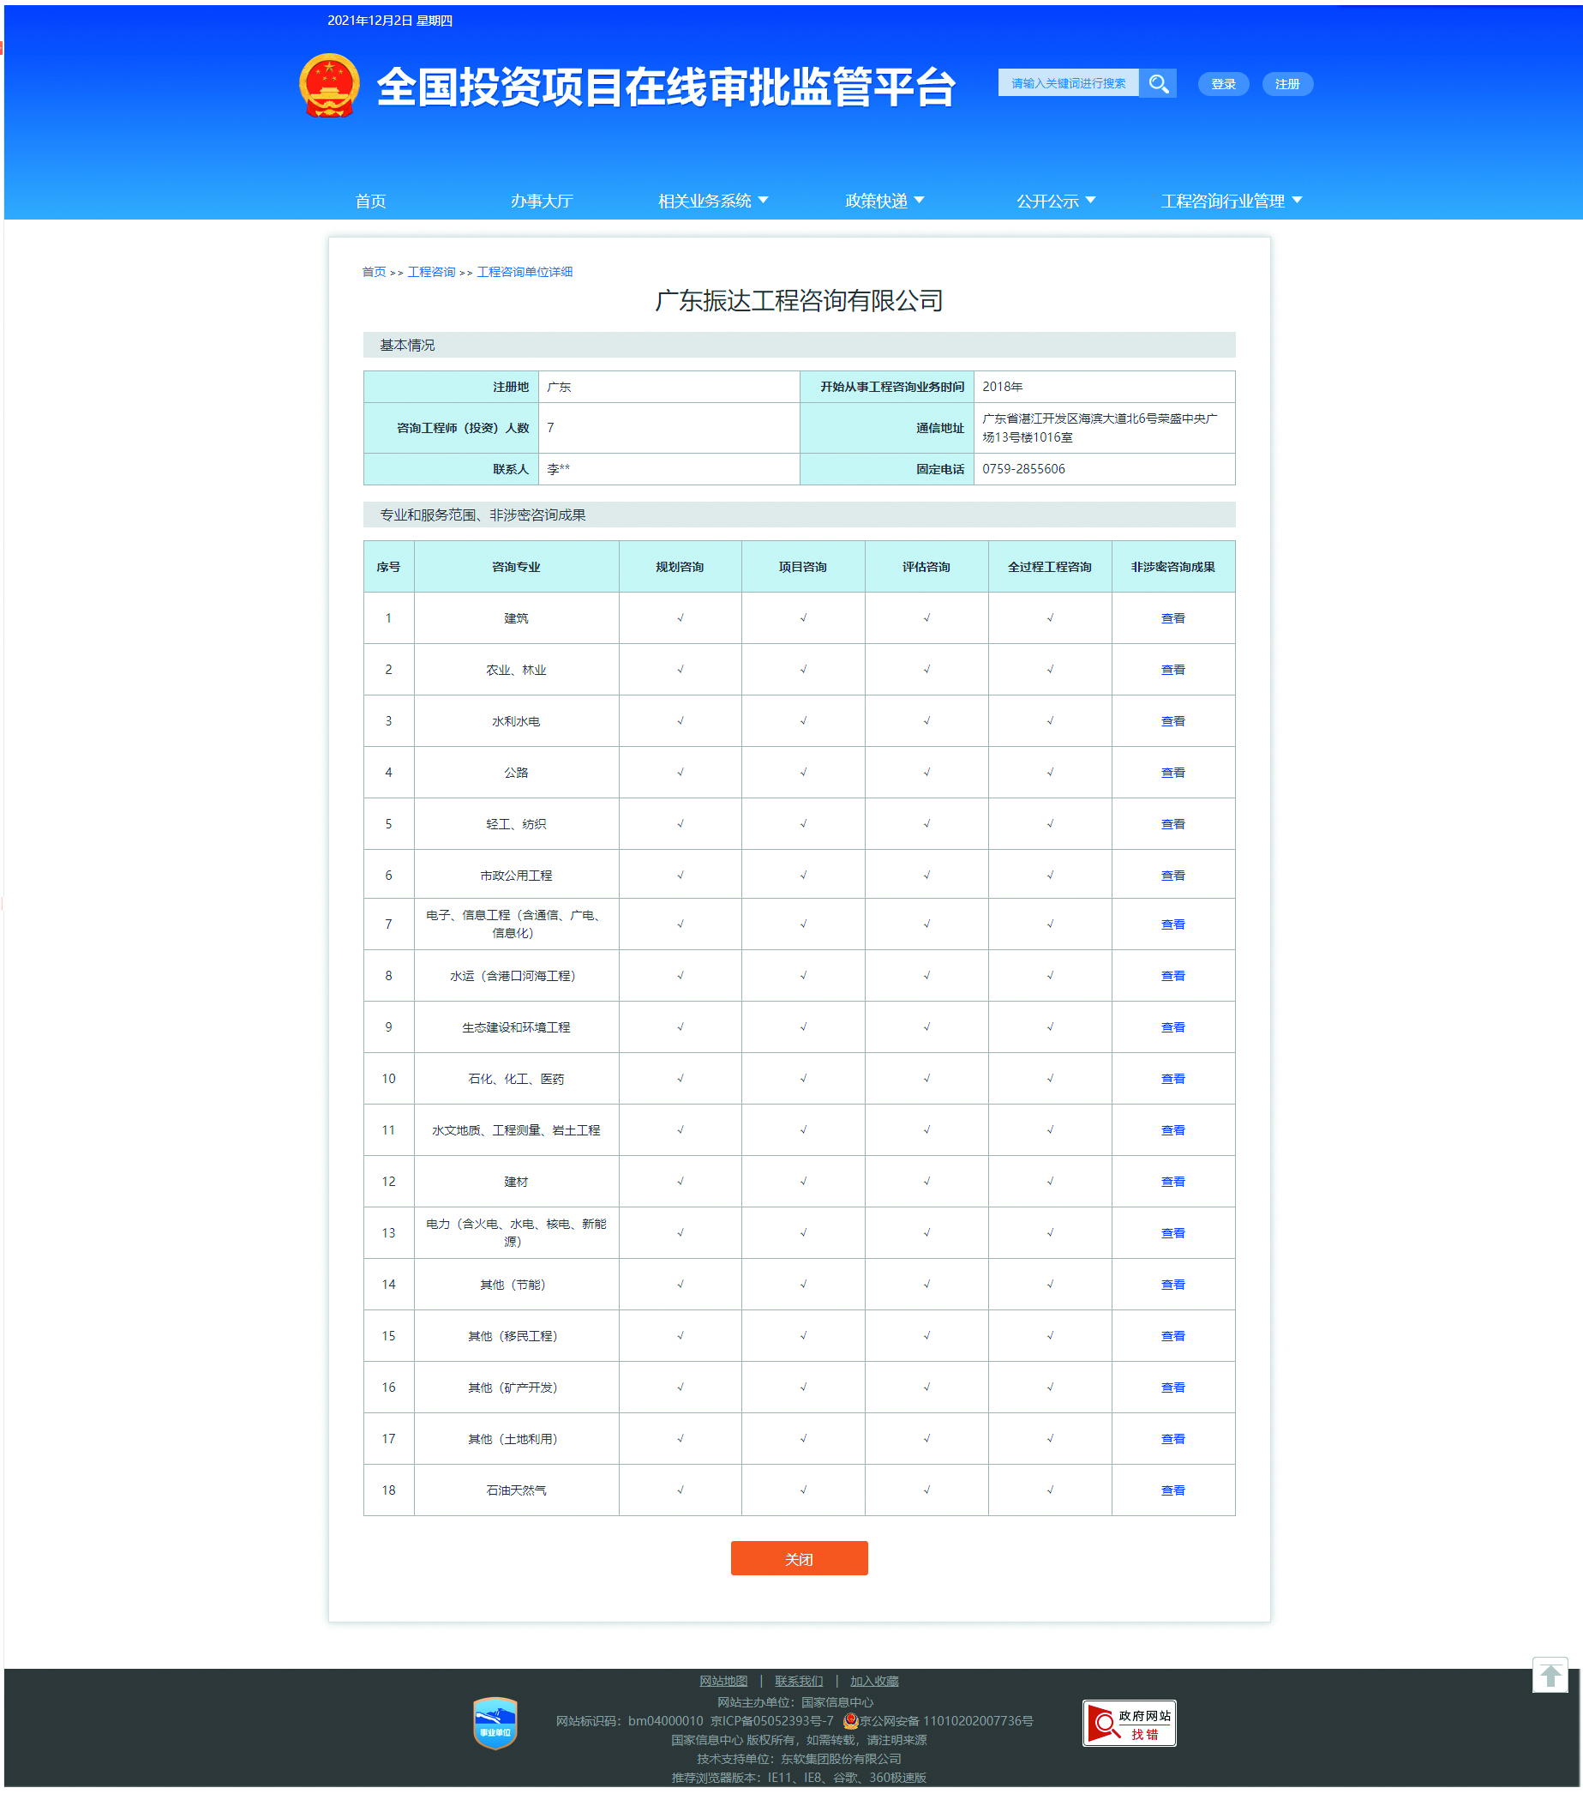1583x1794 pixels.
Task: Focus the keyword search input field
Action: coord(1067,83)
